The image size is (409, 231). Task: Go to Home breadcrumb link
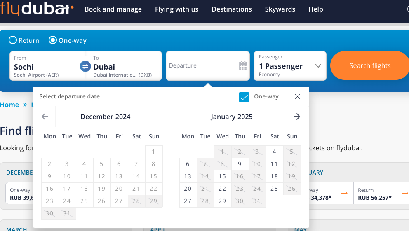tap(9, 105)
